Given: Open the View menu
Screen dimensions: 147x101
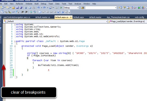Looking at the screenshot, I should [x=12, y=4].
